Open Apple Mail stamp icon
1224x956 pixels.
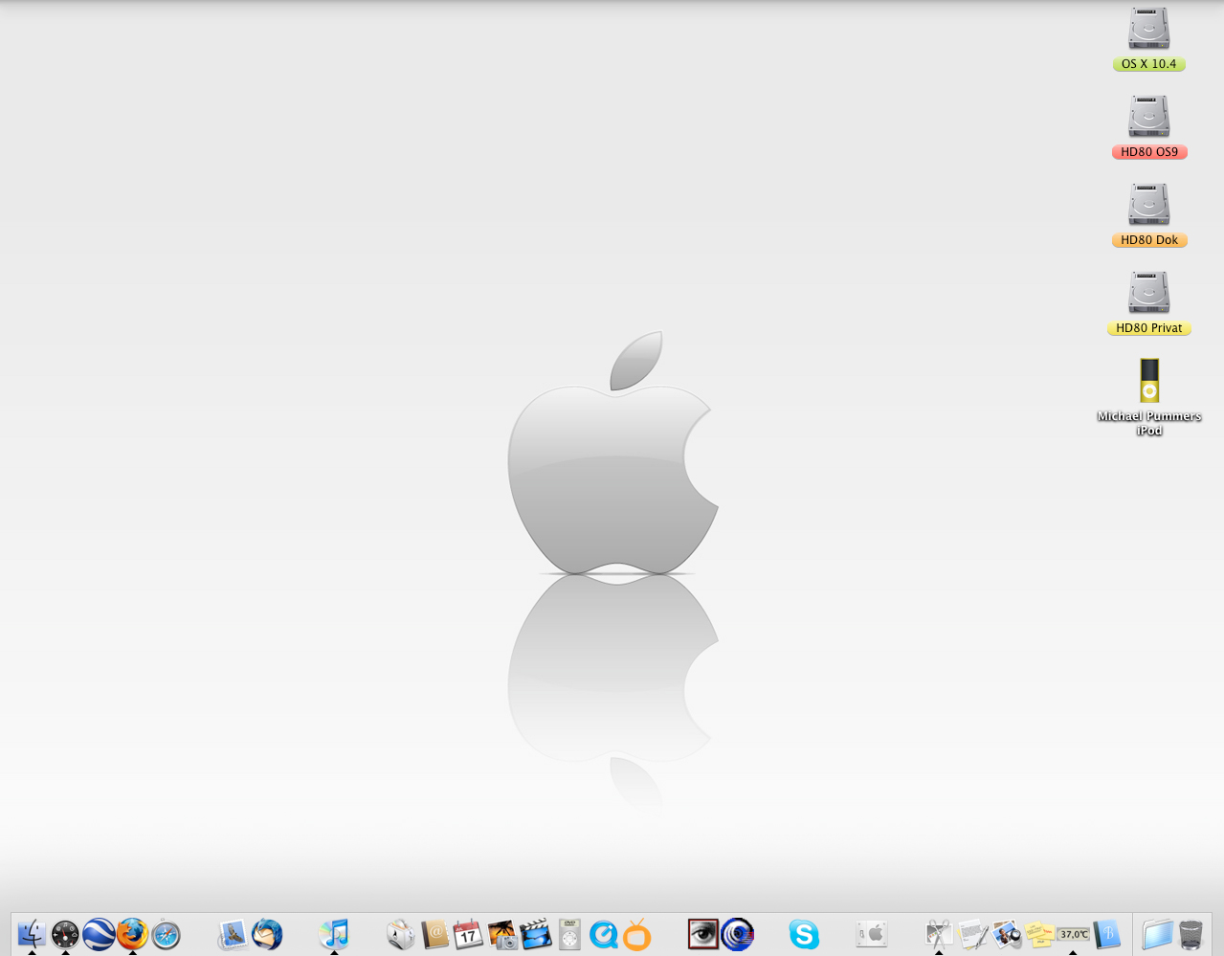[233, 934]
